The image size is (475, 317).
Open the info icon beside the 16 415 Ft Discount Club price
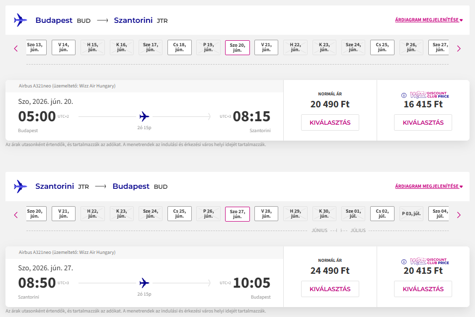[x=404, y=95]
